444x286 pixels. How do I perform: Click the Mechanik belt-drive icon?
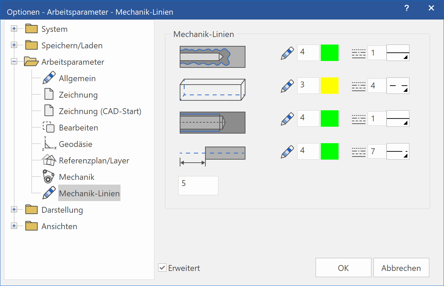[49, 177]
